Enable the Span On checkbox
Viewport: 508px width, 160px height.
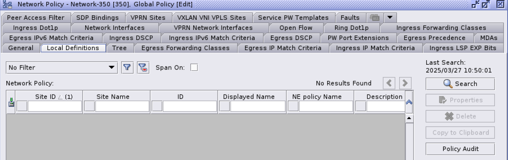point(194,68)
